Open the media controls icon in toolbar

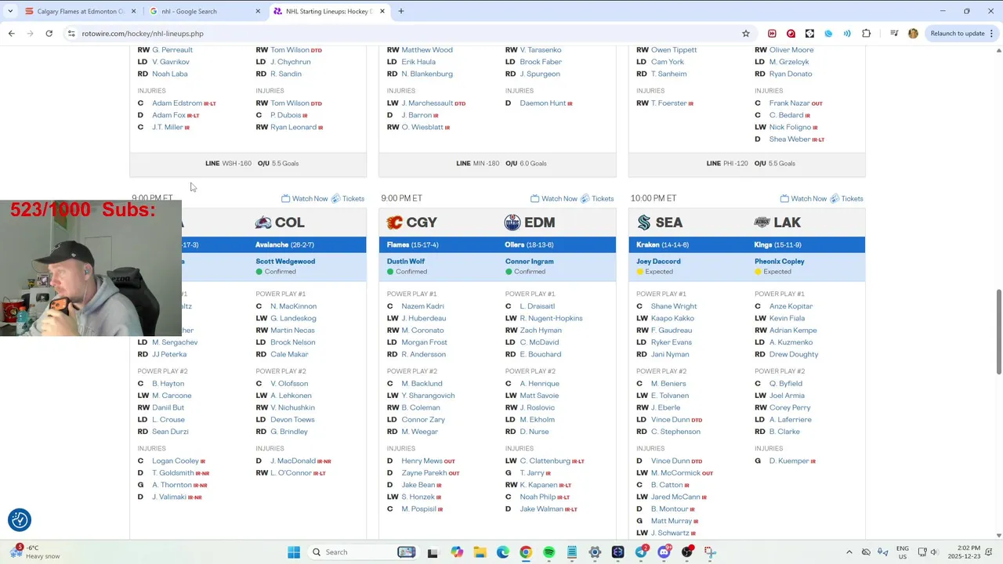point(894,34)
